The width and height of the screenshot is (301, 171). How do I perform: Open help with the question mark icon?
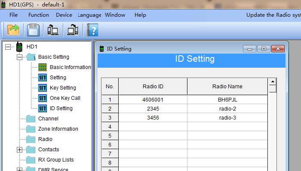point(93,30)
